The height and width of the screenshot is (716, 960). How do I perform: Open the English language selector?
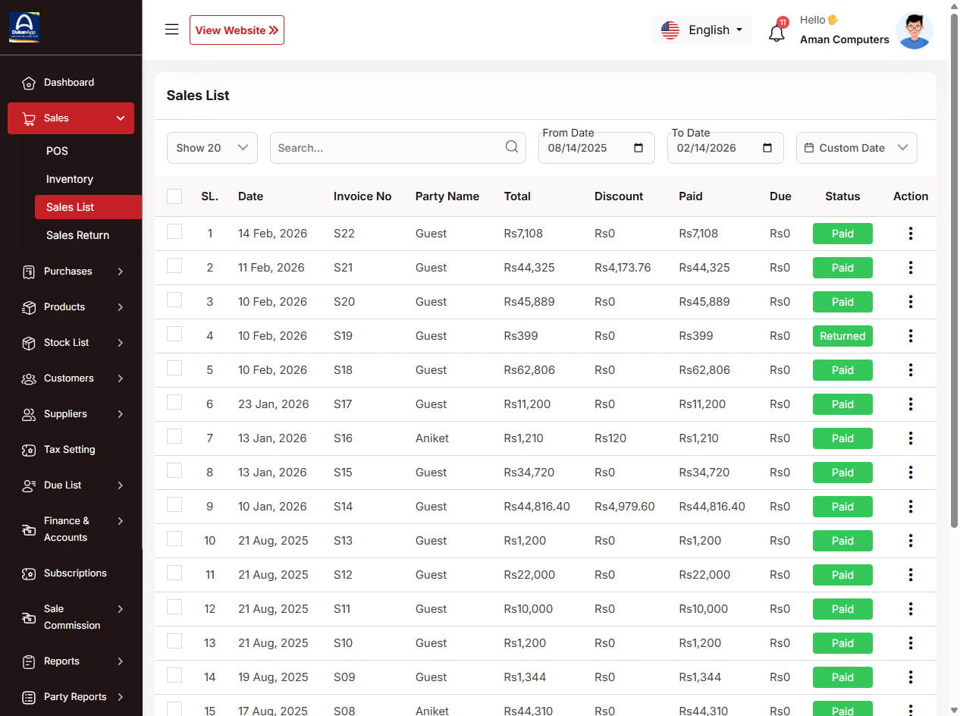pyautogui.click(x=701, y=30)
